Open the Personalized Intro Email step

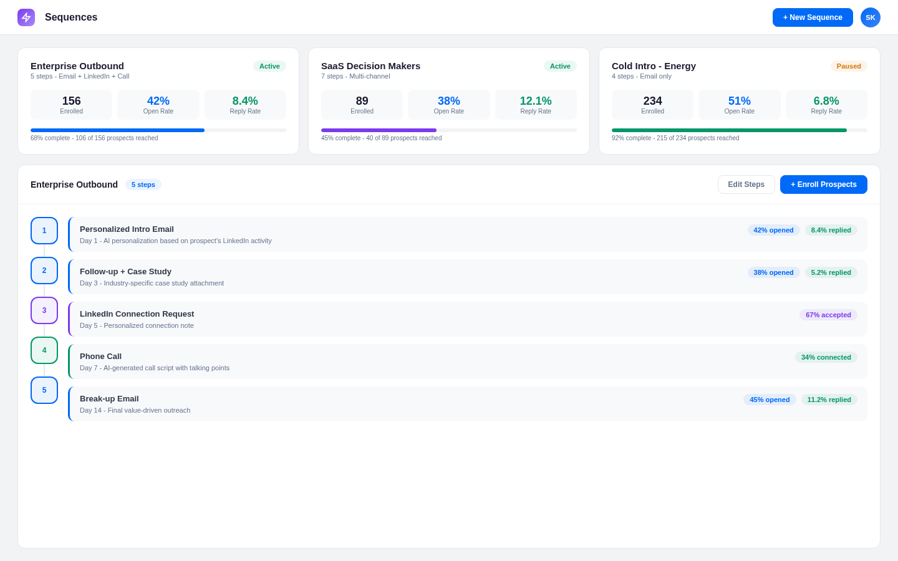point(468,234)
